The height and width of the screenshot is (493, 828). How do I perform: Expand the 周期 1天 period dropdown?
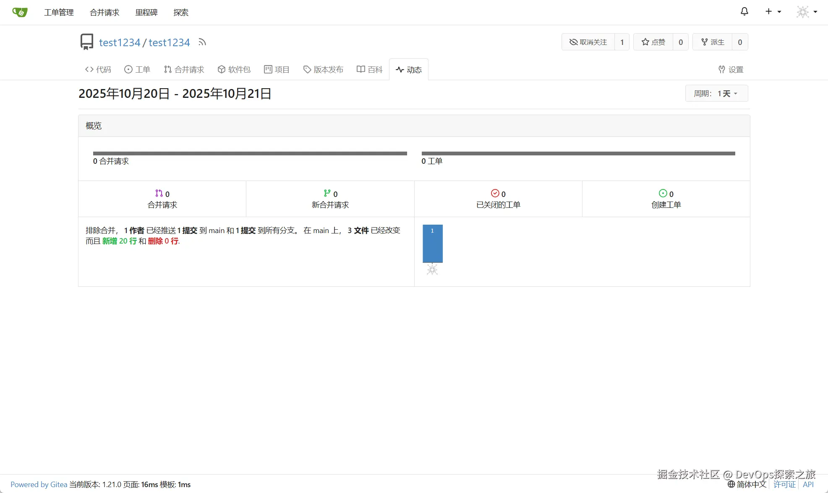[716, 93]
